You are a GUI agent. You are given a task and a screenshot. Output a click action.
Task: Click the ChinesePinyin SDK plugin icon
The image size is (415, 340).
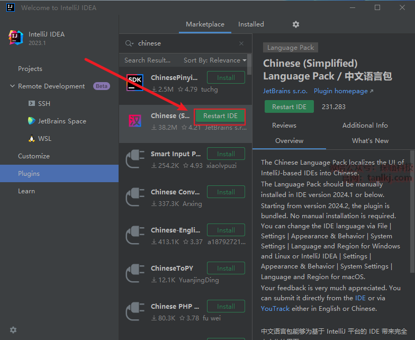(x=135, y=83)
